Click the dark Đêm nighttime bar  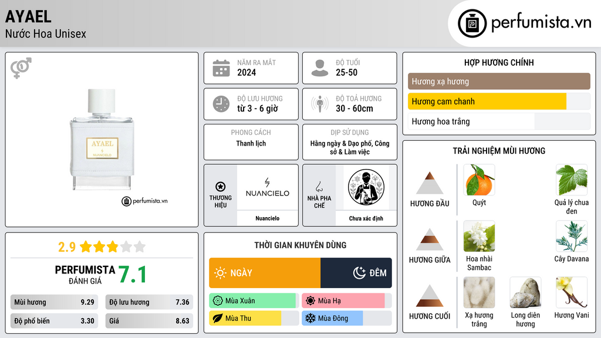pos(356,273)
